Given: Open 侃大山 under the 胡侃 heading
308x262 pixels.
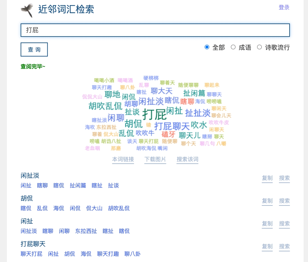Looking at the screenshot, I should [x=94, y=208].
